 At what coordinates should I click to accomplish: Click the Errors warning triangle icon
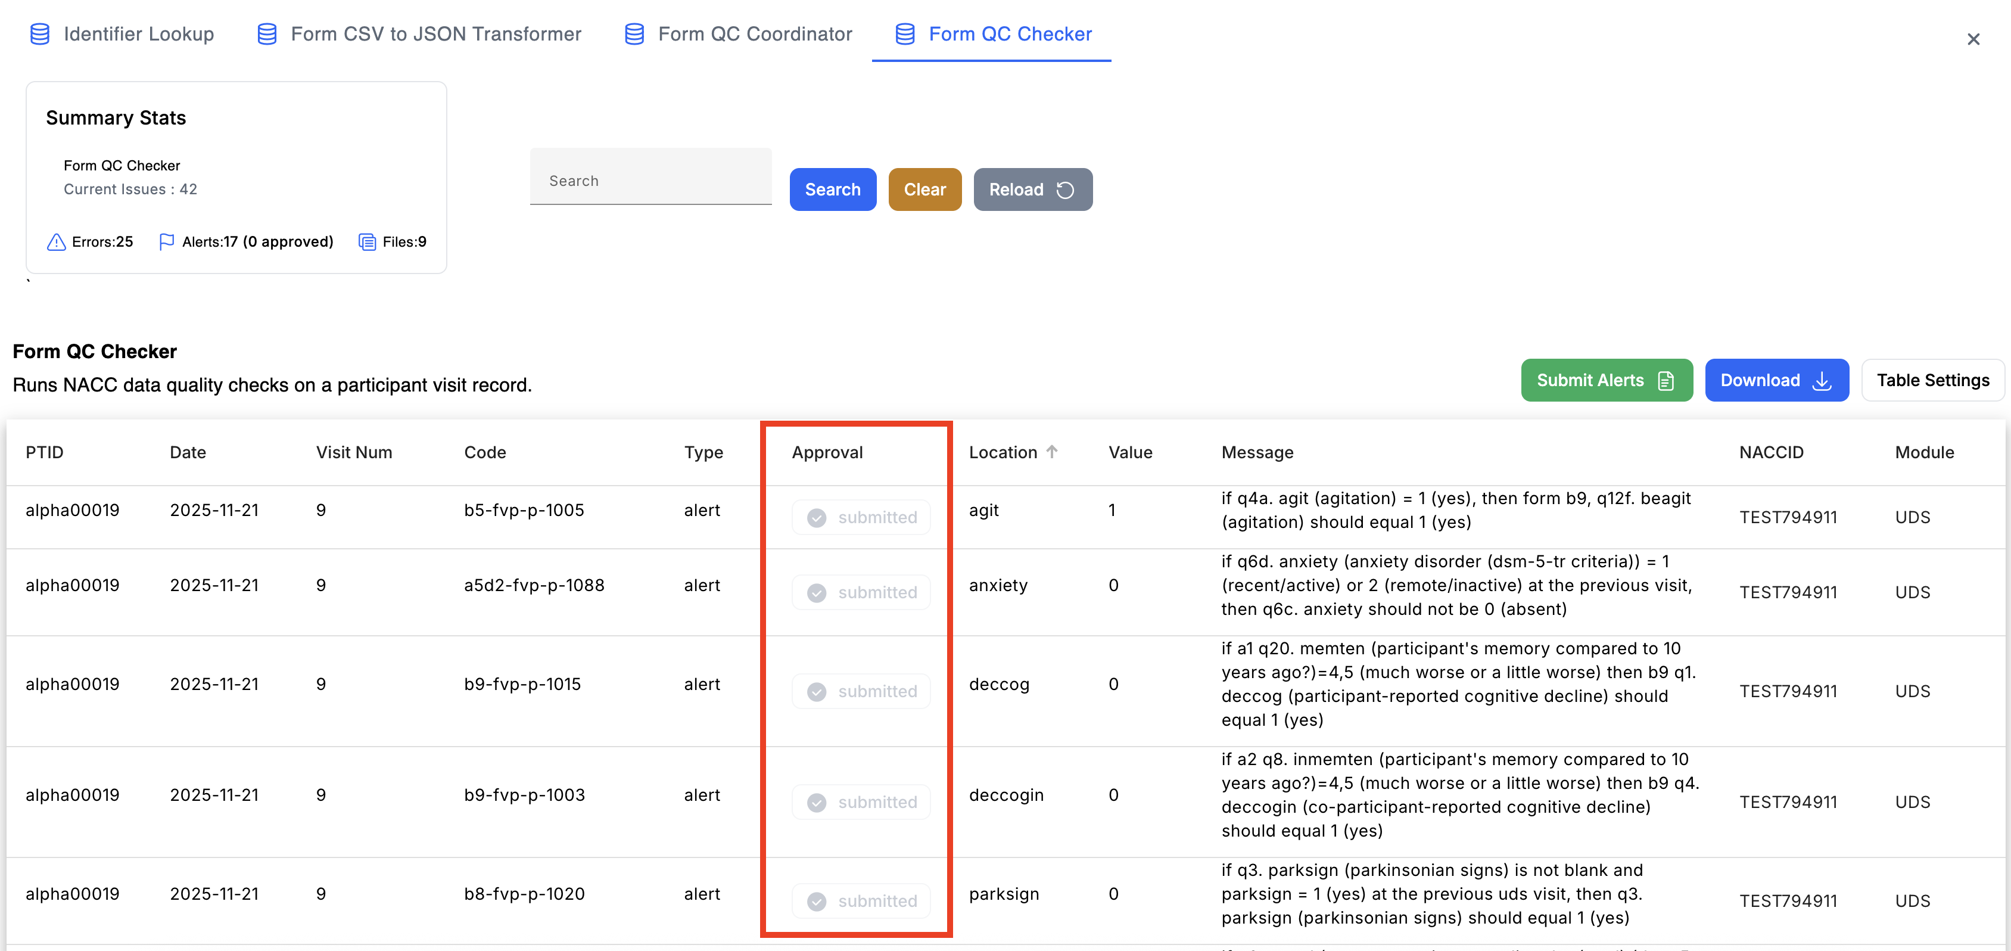56,242
